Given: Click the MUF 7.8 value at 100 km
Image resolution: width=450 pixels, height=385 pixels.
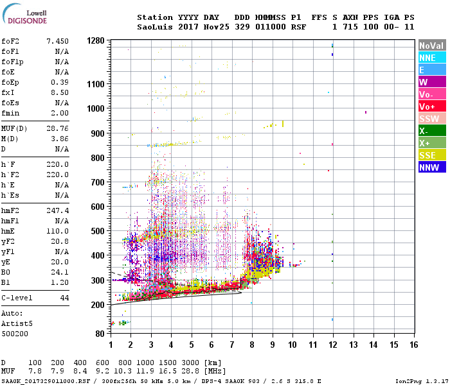Looking at the screenshot, I should coord(35,372).
